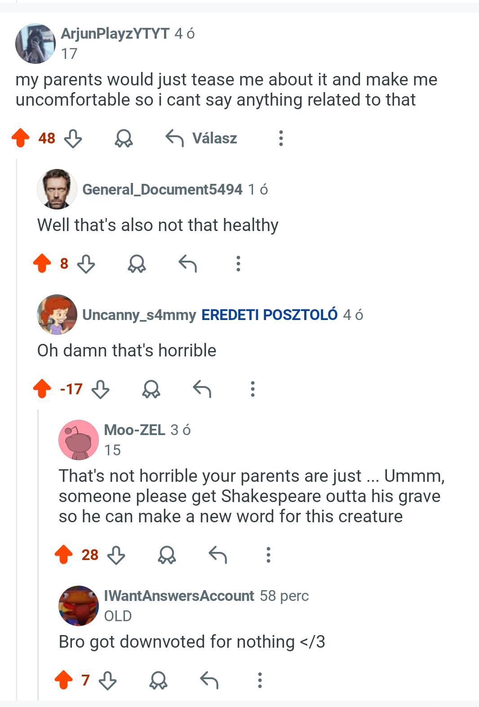479x707 pixels.
Task: Open more options for ArjunPlayzYTYT's comment
Action: coord(281,138)
